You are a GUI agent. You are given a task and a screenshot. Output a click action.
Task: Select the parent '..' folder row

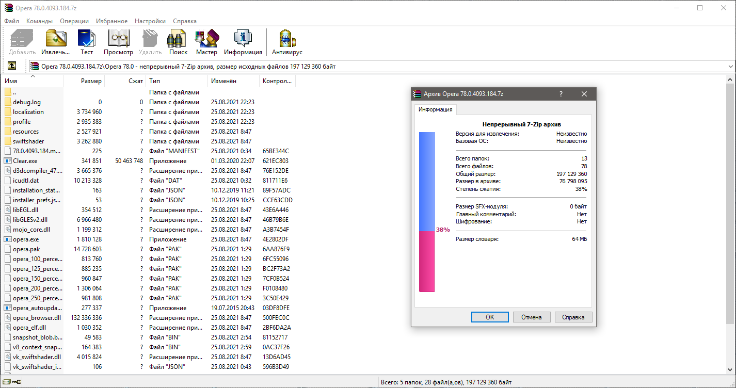149,92
